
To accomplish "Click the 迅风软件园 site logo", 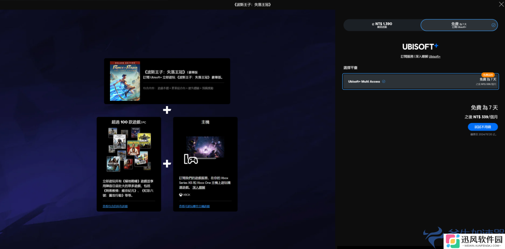I will pos(474,241).
